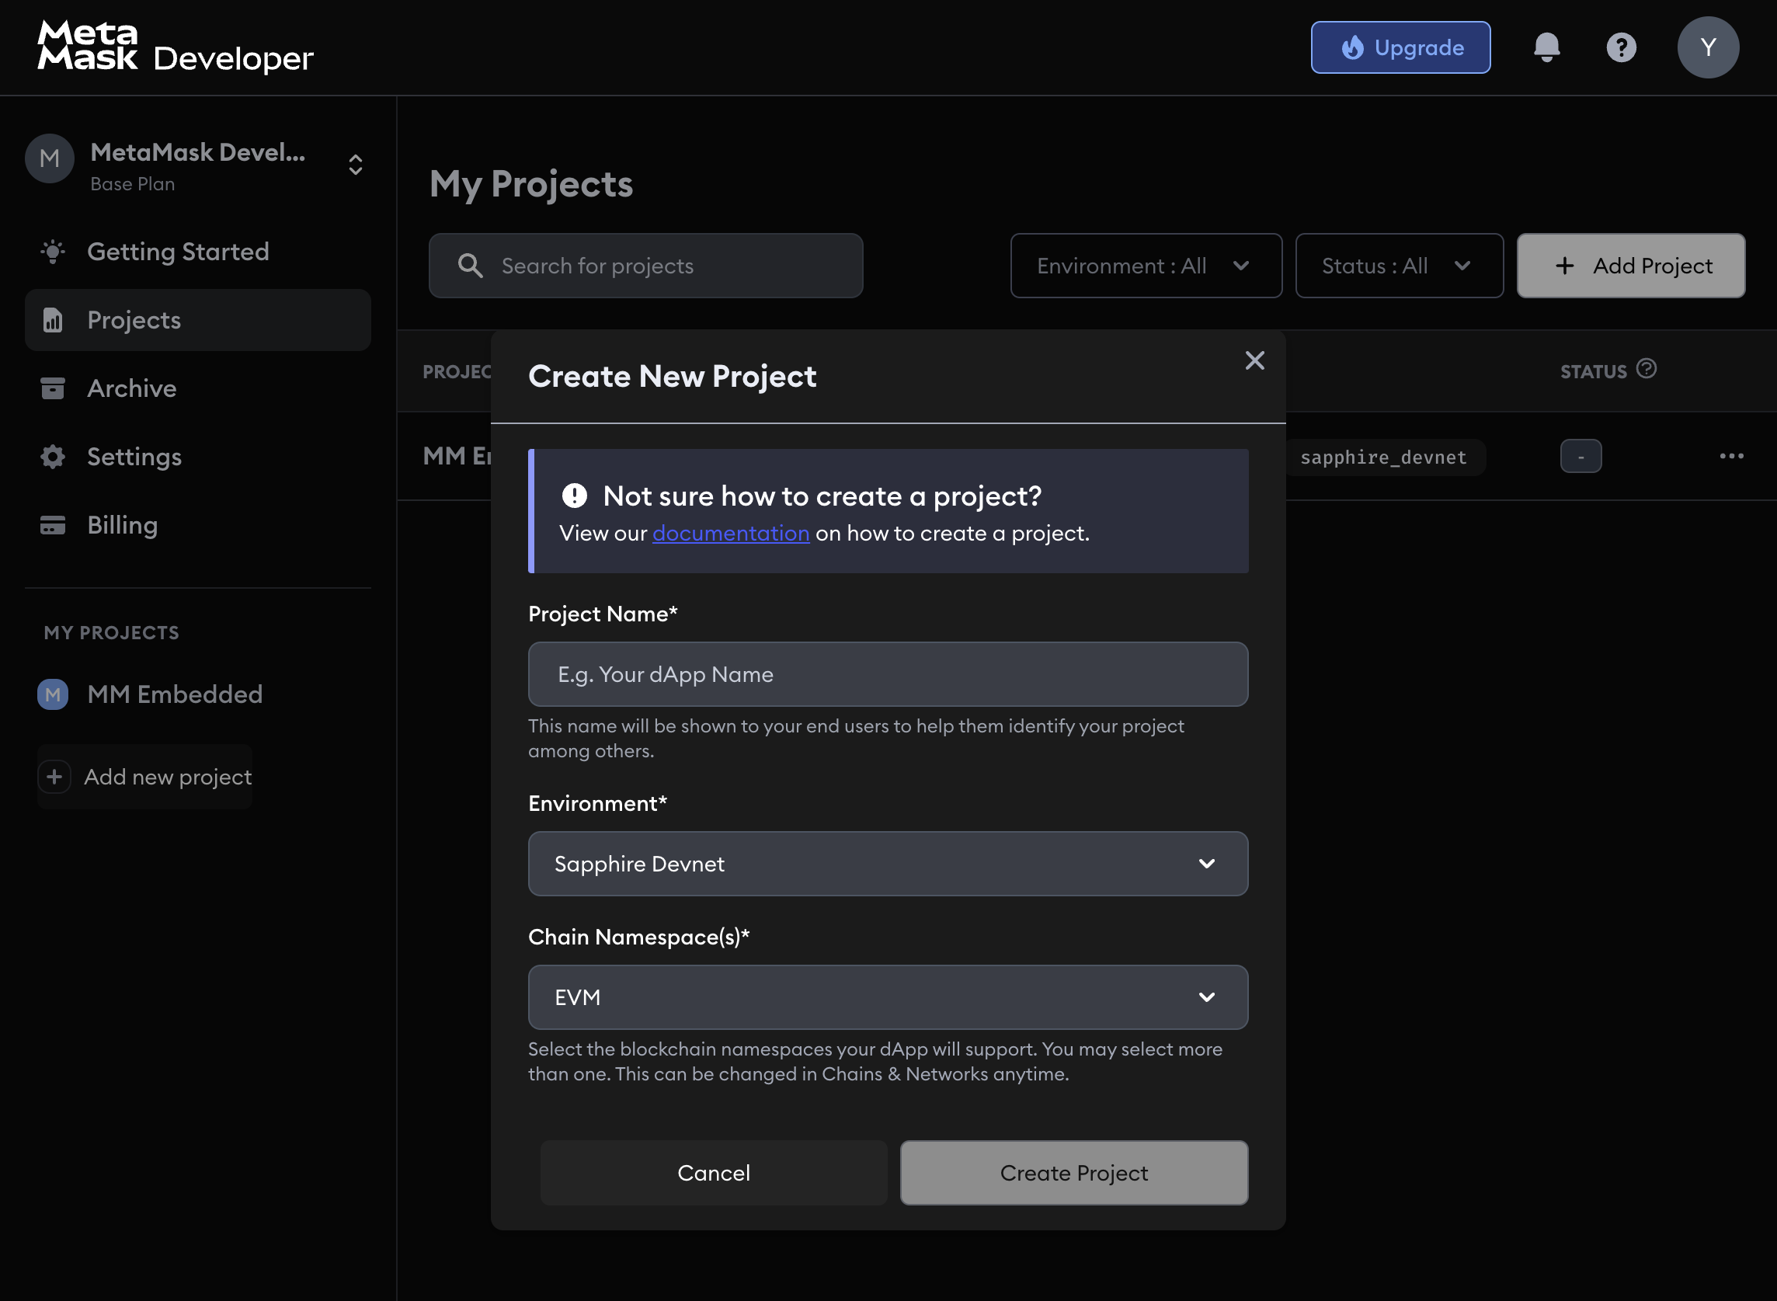The image size is (1777, 1301).
Task: Click the Getting Started lightbulb icon
Action: click(x=53, y=252)
